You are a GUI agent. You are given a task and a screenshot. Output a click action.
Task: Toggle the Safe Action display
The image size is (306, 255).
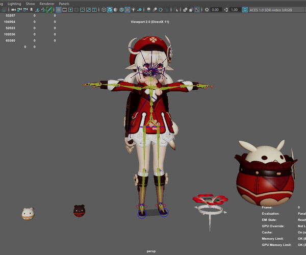88,10
